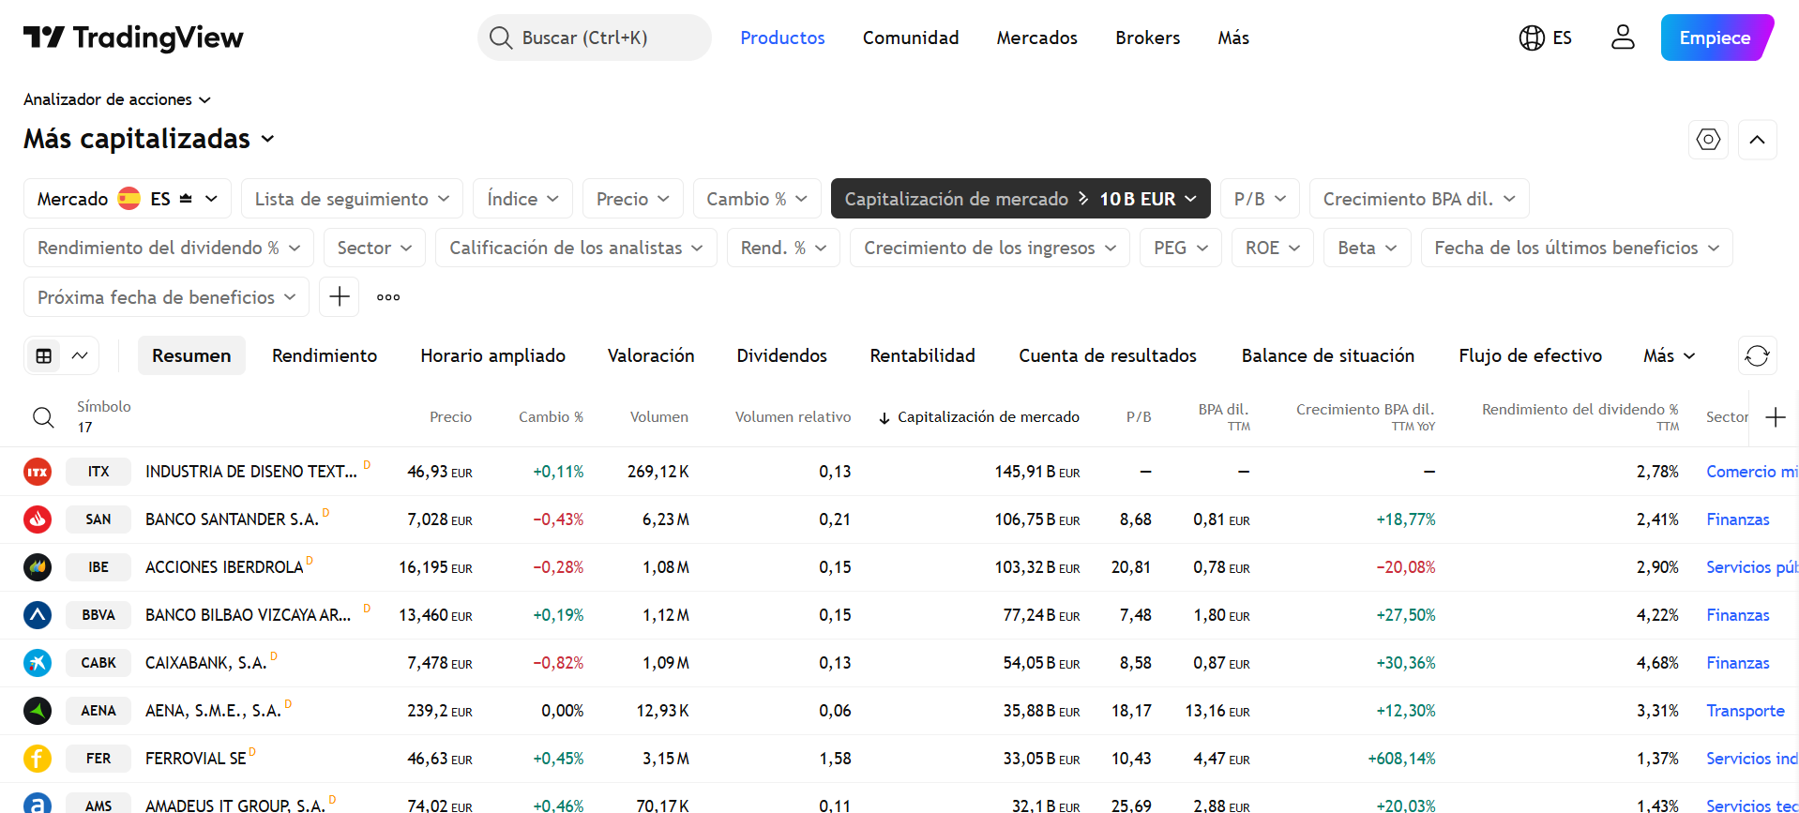Click the Empiece button
Screen dimensions: 1799x813
click(x=1716, y=38)
